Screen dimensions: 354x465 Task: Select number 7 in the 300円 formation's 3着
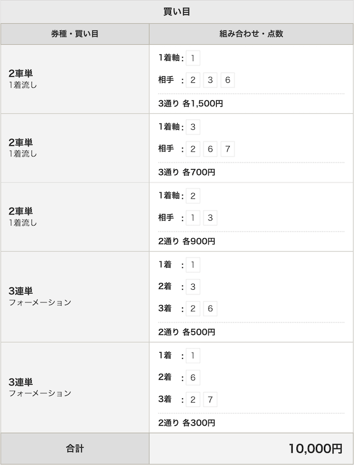coord(210,399)
